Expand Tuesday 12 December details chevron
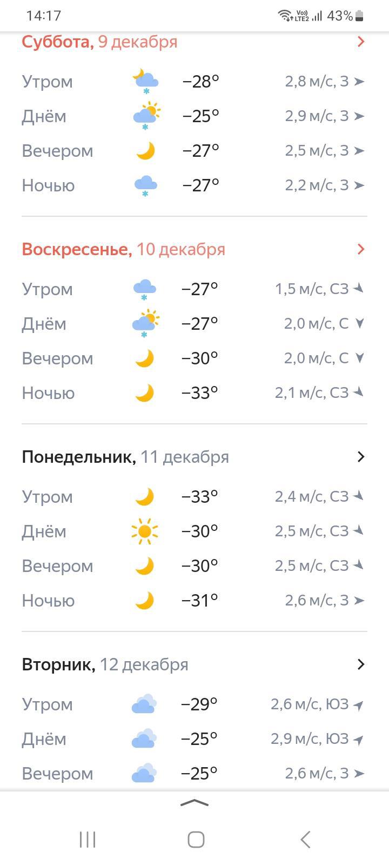Image resolution: width=389 pixels, height=865 pixels. pyautogui.click(x=361, y=664)
